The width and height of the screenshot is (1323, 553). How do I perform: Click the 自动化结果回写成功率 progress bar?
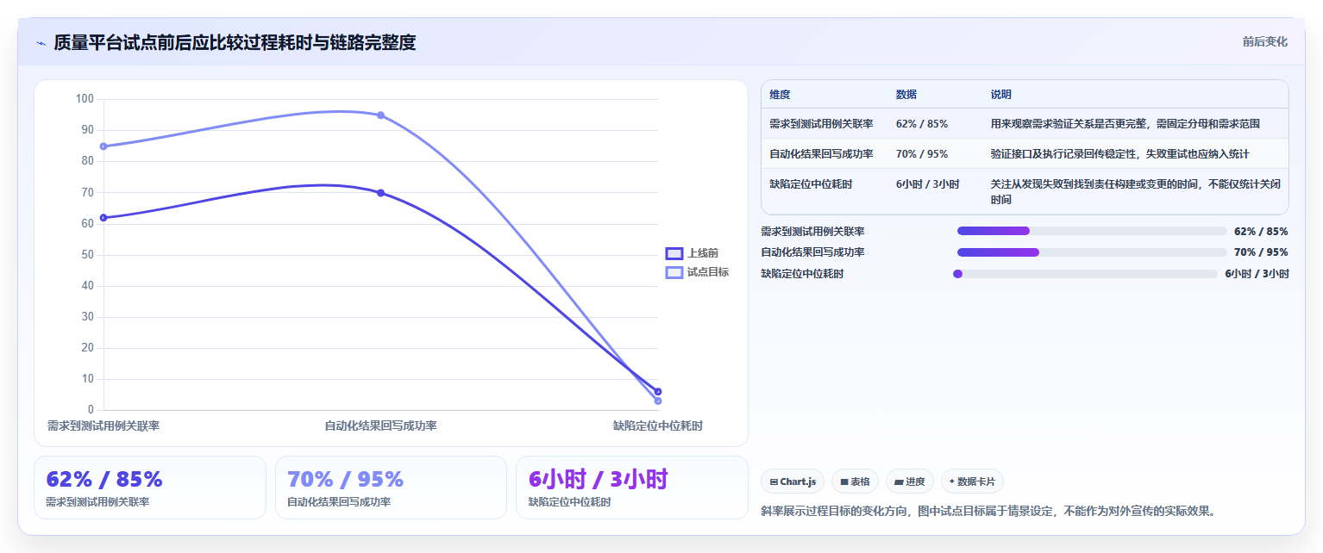tap(1092, 252)
